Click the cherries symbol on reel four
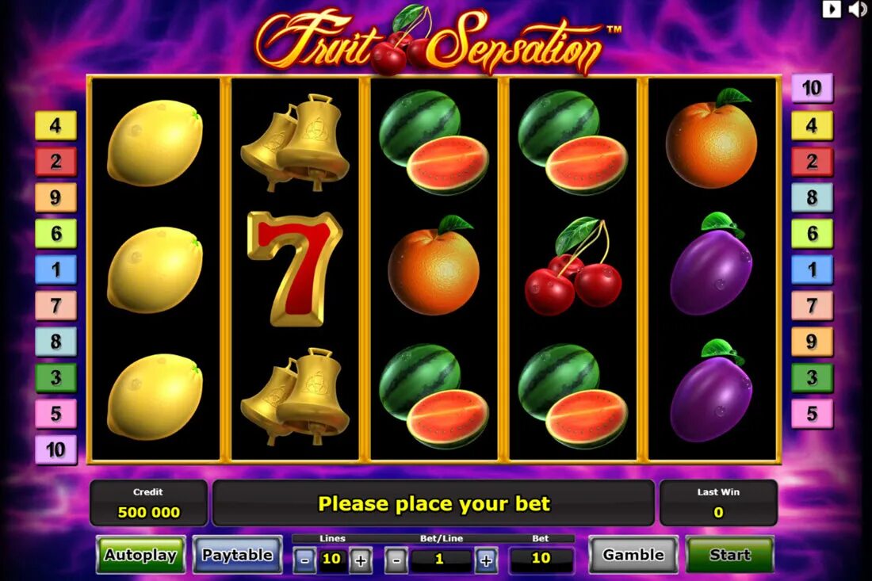 click(x=573, y=267)
